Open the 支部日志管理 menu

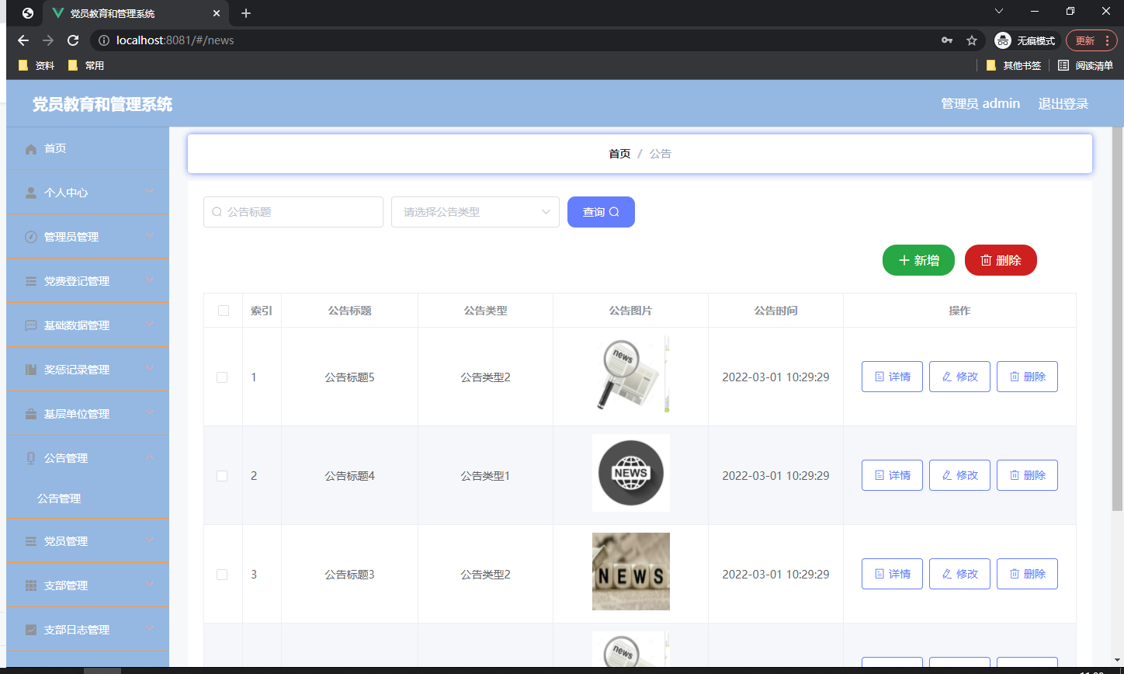coord(88,630)
